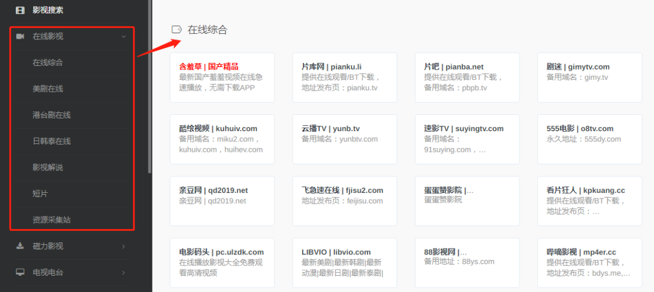Viewport: 654px width, 292px height.
Task: Click text 备用域名：yunbtv.com
Action: point(340,139)
